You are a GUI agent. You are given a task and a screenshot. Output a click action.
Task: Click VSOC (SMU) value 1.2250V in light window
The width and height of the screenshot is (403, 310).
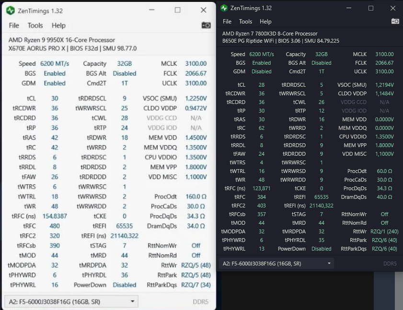tap(196, 98)
